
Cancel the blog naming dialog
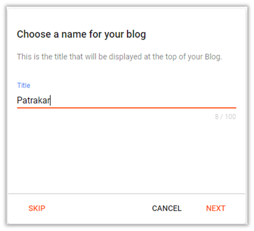click(167, 208)
